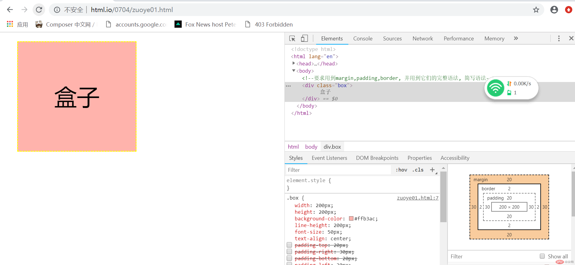
Task: Click the border label in box model
Action: tap(488, 189)
